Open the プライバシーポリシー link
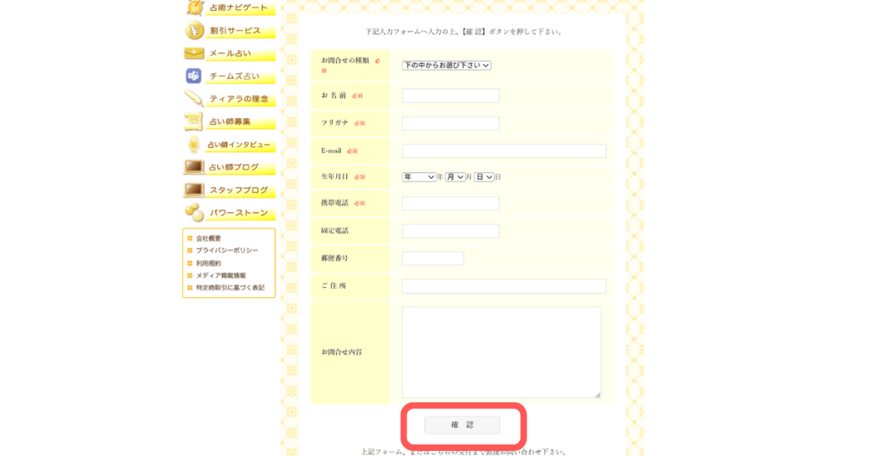Screen dimensions: 871x456 [226, 251]
